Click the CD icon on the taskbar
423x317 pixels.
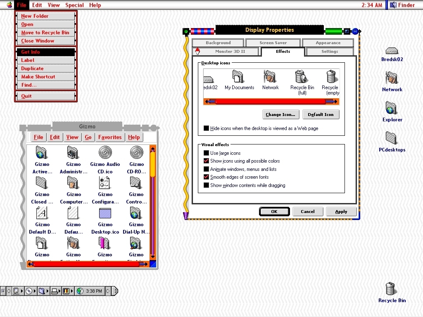pyautogui.click(x=28, y=291)
